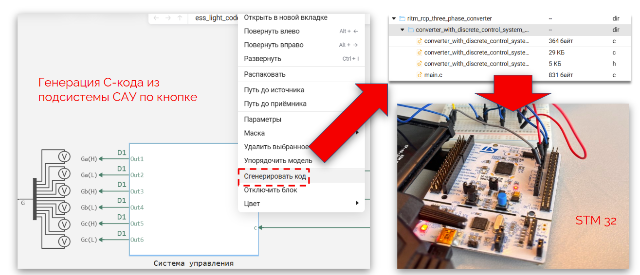Select the 29 КБ converter C file

tap(475, 52)
